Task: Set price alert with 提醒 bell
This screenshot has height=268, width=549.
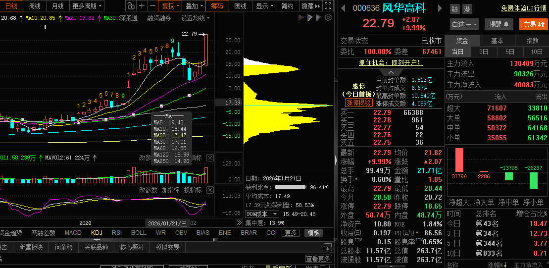Action: [x=499, y=24]
